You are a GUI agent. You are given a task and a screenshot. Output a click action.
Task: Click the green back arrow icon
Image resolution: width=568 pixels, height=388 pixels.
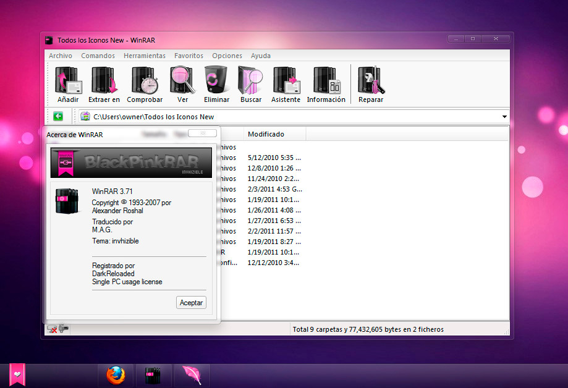pos(58,116)
